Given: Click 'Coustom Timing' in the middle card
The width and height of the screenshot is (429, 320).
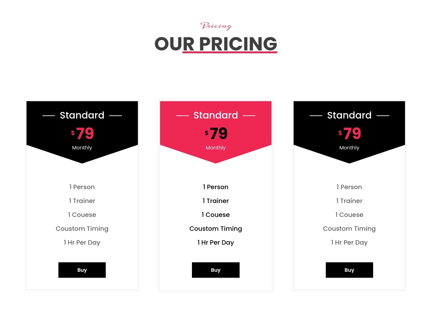Looking at the screenshot, I should (x=216, y=229).
